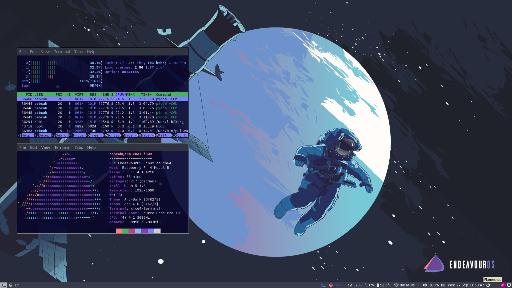Image resolution: width=512 pixels, height=288 pixels.
Task: Open File menu in htop terminal window
Action: click(22, 52)
